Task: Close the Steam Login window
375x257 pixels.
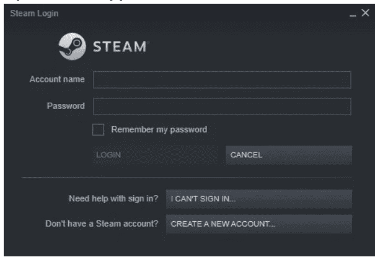Action: [365, 14]
